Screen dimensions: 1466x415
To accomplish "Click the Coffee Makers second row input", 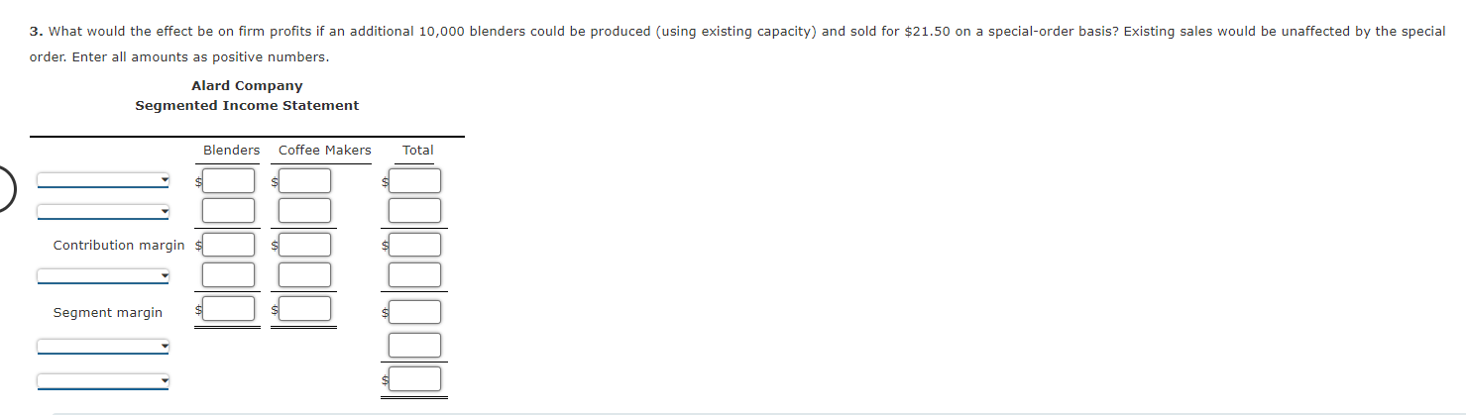I will click(x=304, y=210).
